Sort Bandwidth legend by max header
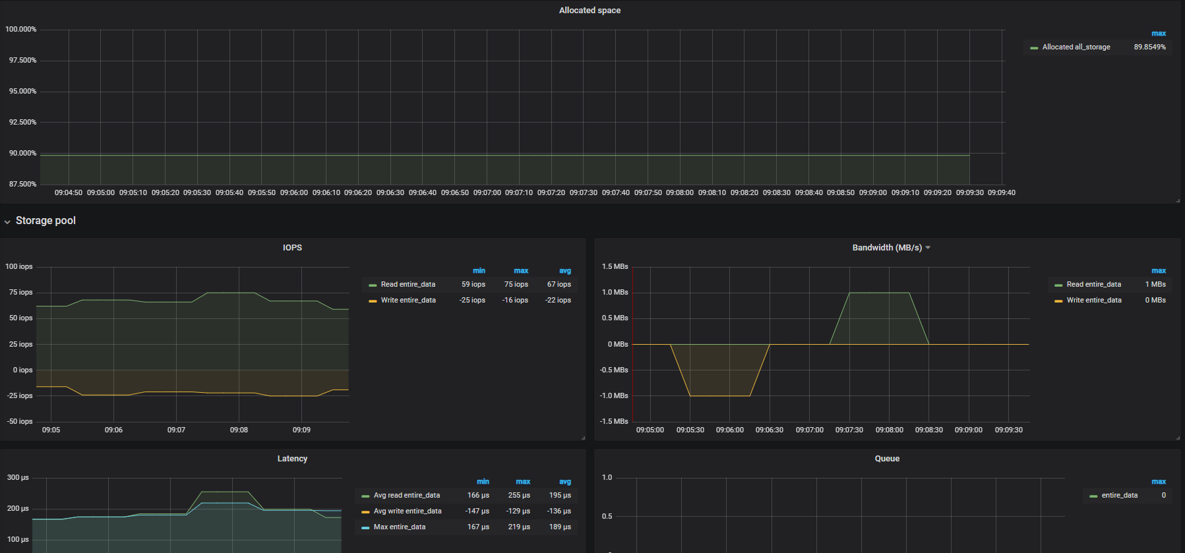This screenshot has height=553, width=1185. (1159, 271)
